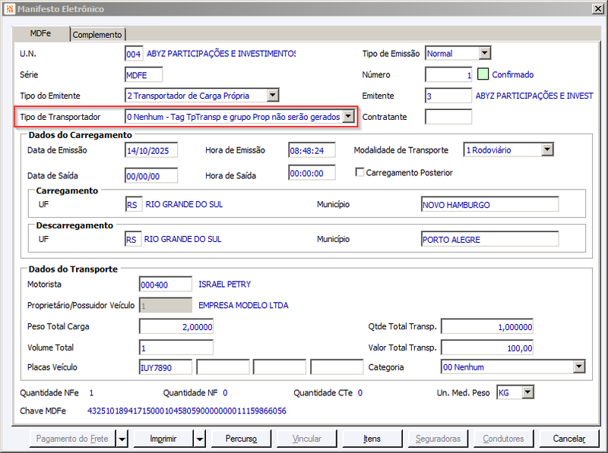Click the Emitente code field
This screenshot has height=453, width=608.
(448, 96)
